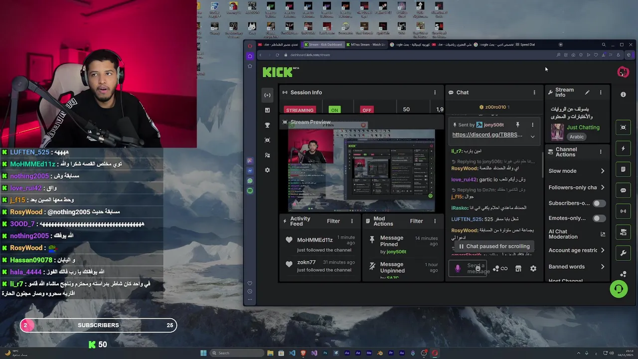Viewport: 638px width, 359px height.
Task: Open Activity Feed three-dot menu
Action: [352, 221]
